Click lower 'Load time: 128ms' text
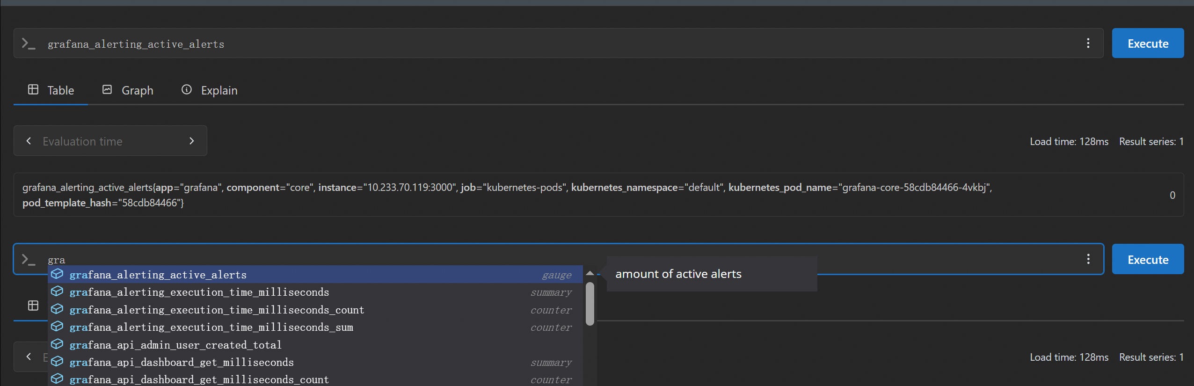Screen dimensions: 1194x386 1069,357
